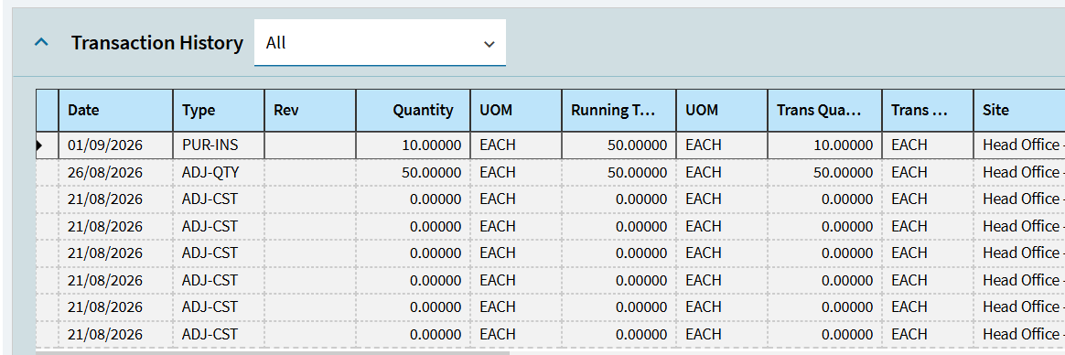Click the Rev column header
Viewport: 1065px width, 355px height.
click(310, 110)
